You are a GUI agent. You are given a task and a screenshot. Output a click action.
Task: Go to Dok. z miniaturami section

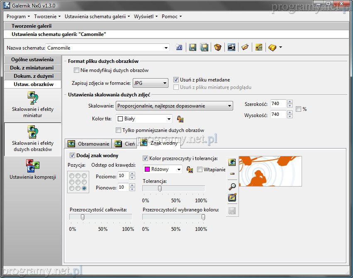[x=32, y=68]
